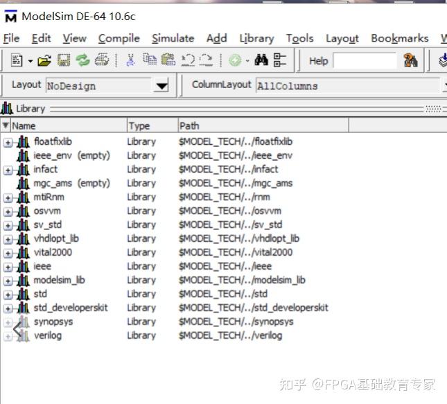Image resolution: width=447 pixels, height=404 pixels.
Task: Open the Library menu
Action: 256,39
